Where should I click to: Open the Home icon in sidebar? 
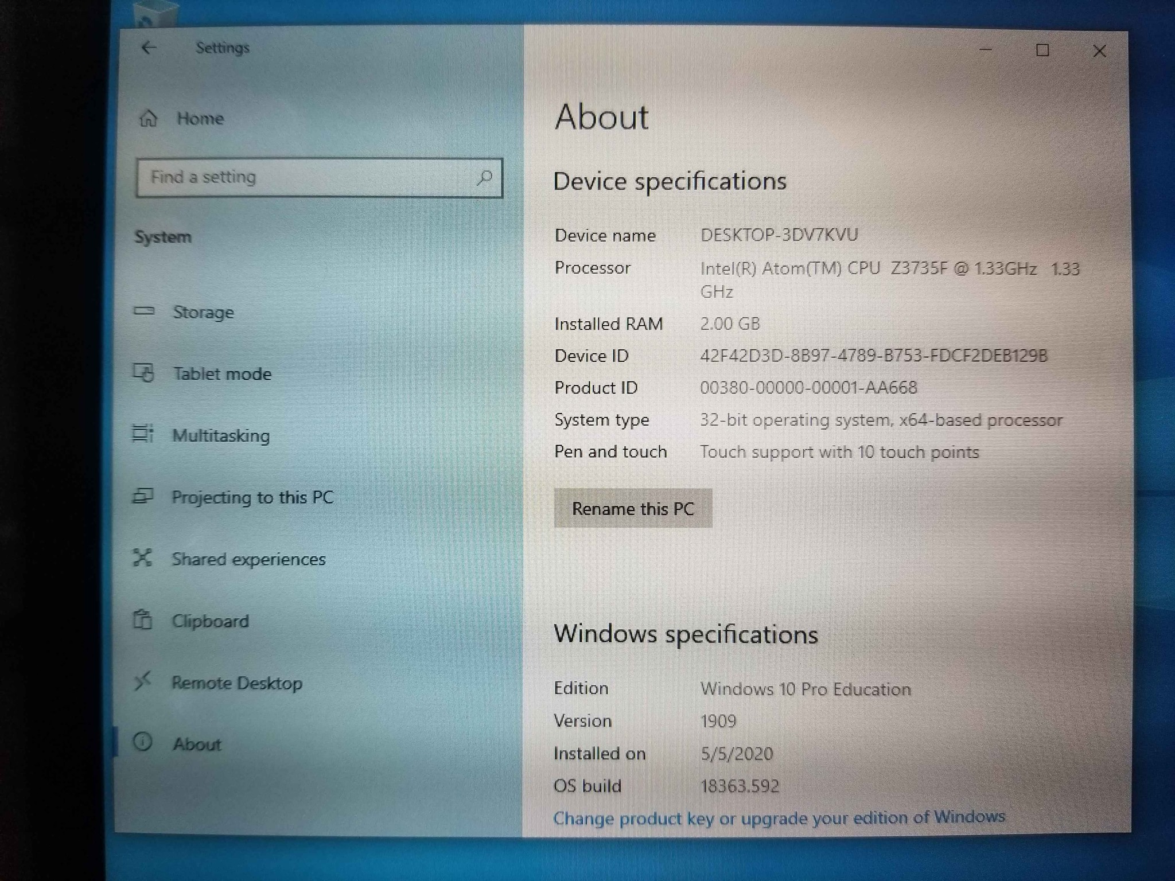click(x=148, y=118)
